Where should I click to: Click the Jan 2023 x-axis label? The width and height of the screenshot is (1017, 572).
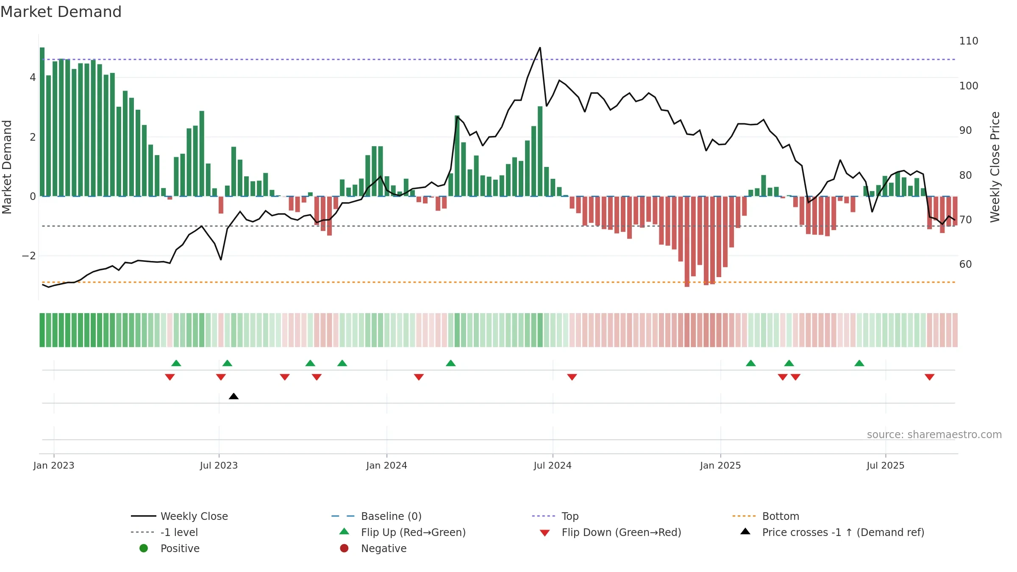coord(54,465)
